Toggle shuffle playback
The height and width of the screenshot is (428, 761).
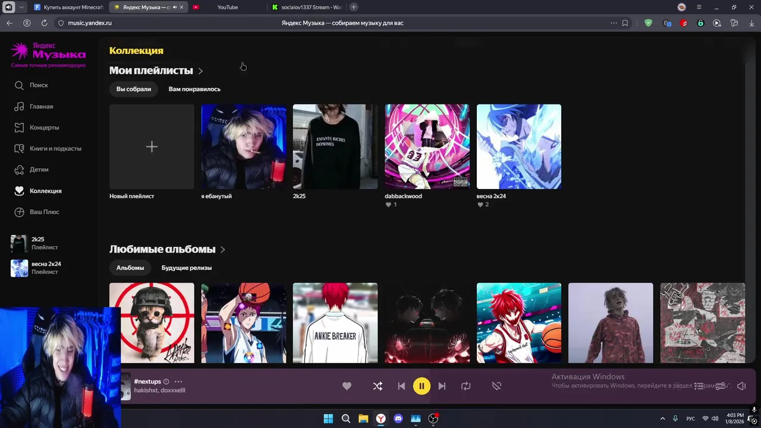point(378,386)
